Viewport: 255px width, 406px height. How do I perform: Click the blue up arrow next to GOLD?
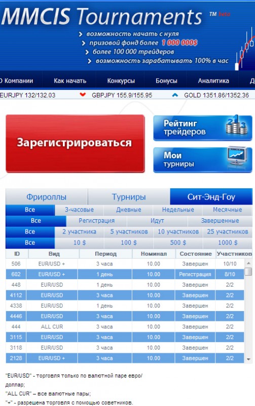point(175,95)
